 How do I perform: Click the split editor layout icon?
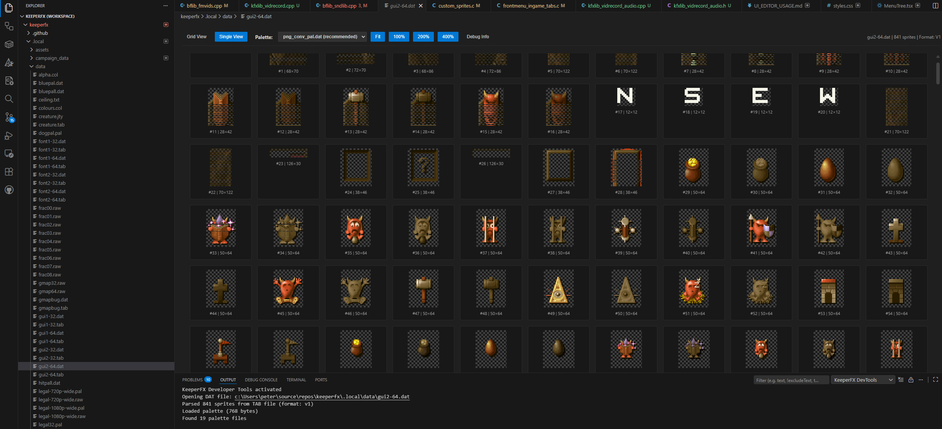tap(936, 6)
